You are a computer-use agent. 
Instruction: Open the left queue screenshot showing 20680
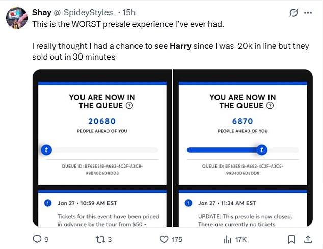point(102,148)
